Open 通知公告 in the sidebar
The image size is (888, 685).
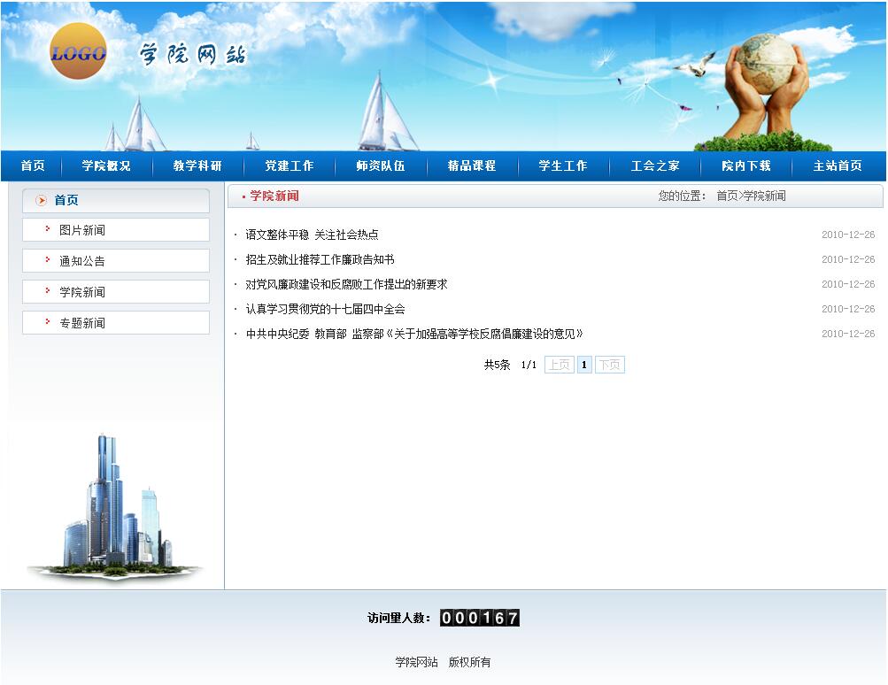115,261
